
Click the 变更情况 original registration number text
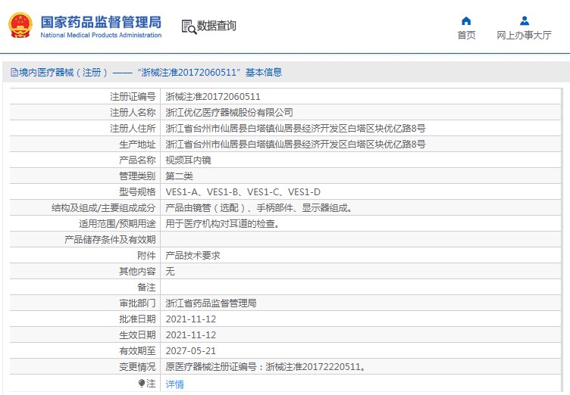[x=266, y=367]
